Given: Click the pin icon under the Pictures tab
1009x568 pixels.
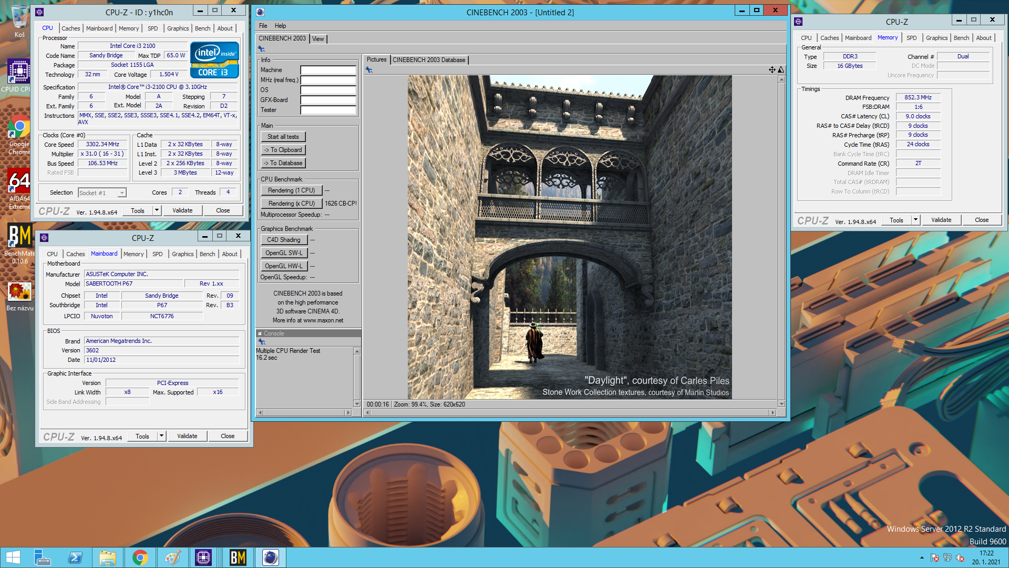Looking at the screenshot, I should [x=369, y=70].
